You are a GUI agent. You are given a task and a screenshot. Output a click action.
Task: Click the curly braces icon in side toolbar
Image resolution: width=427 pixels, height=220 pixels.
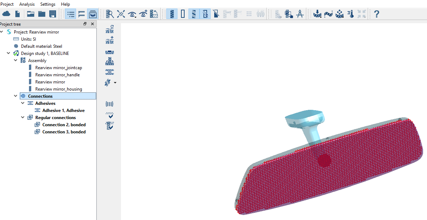[110, 104]
